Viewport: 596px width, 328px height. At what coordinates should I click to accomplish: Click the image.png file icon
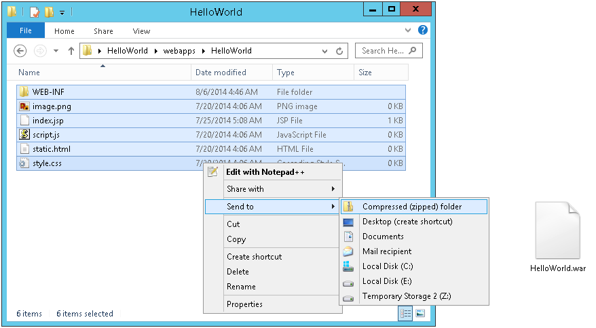[24, 106]
